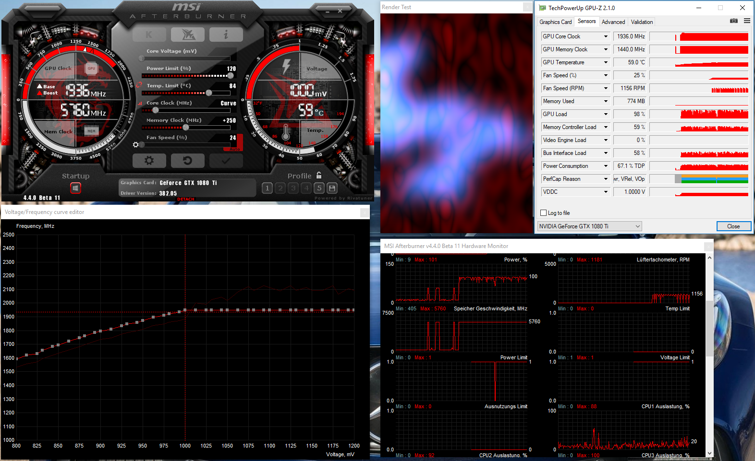The width and height of the screenshot is (755, 461).
Task: Click DETACH under the Afterburner panel
Action: click(186, 199)
